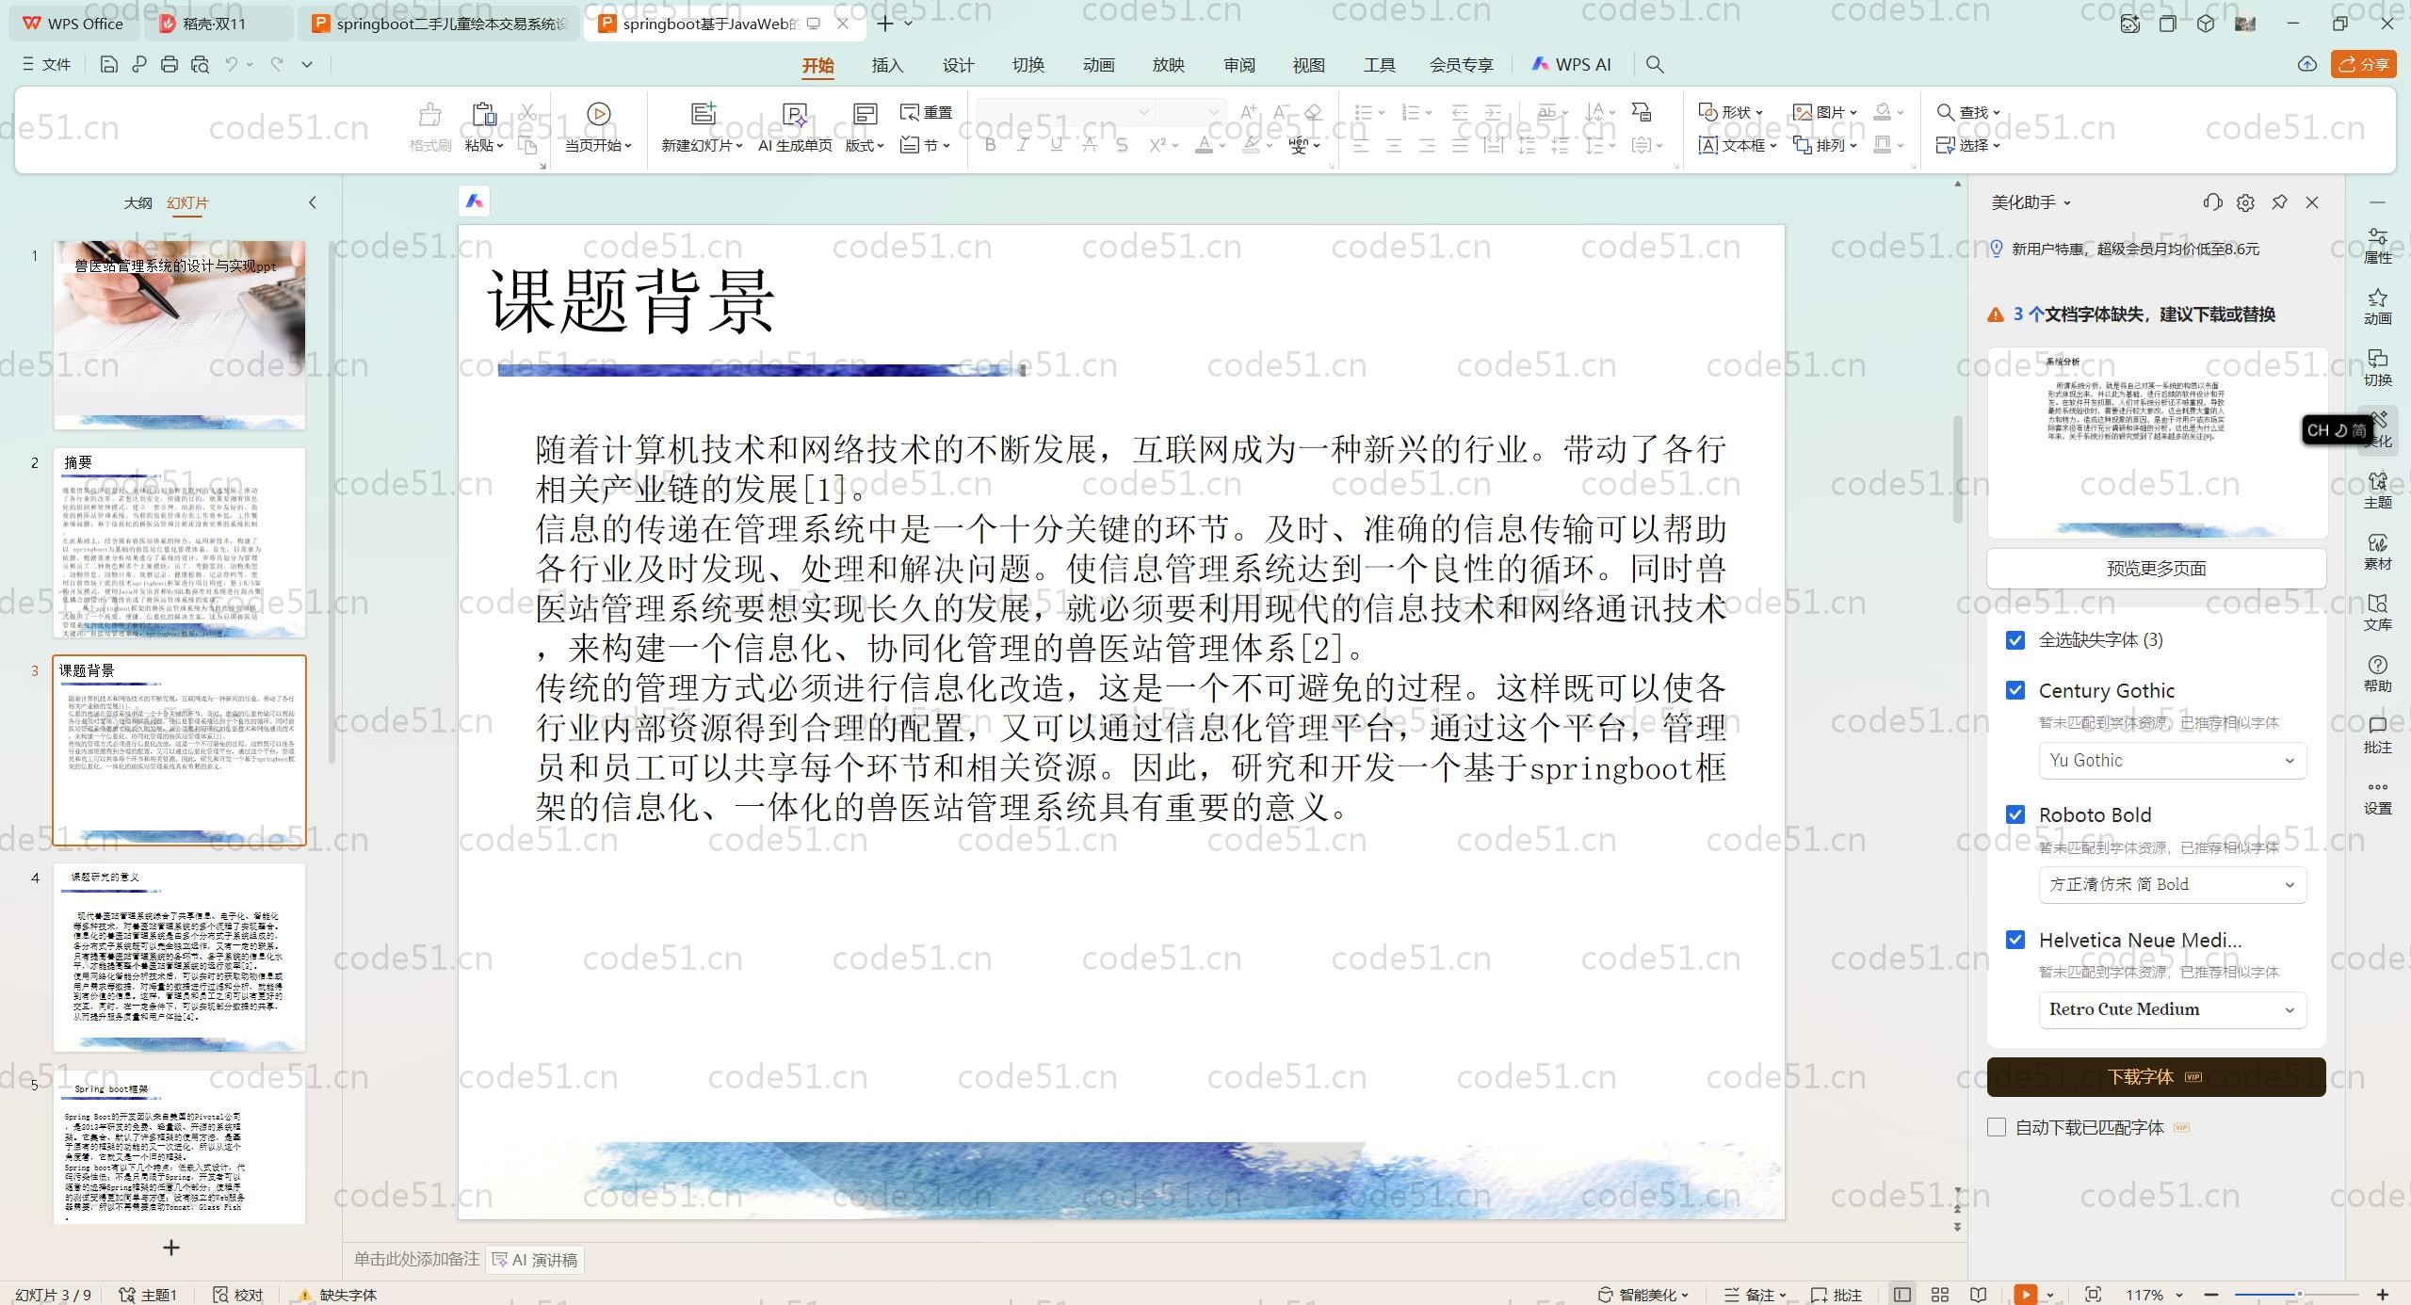The height and width of the screenshot is (1305, 2411).
Task: Start slideshow from current page (当页开始)
Action: 598,114
